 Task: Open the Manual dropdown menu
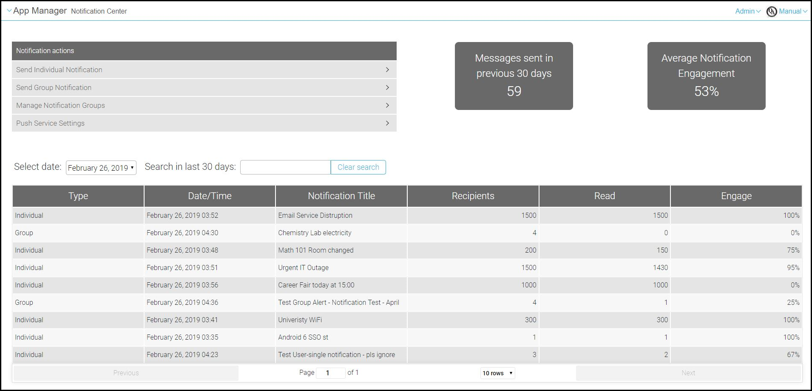tap(793, 11)
